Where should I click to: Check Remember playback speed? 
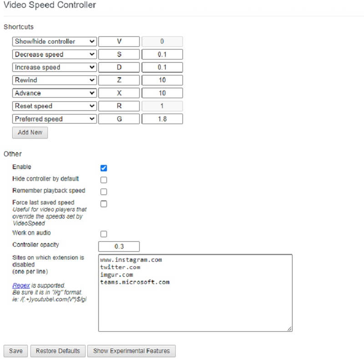(x=104, y=191)
